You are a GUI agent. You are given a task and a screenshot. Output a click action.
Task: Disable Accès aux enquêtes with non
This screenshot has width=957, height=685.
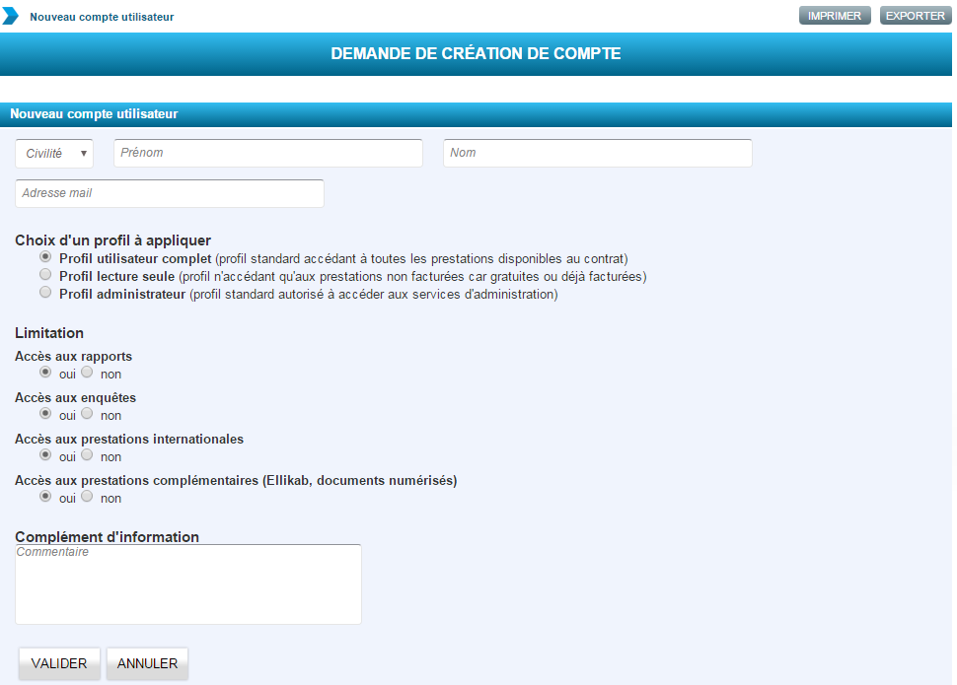[87, 414]
